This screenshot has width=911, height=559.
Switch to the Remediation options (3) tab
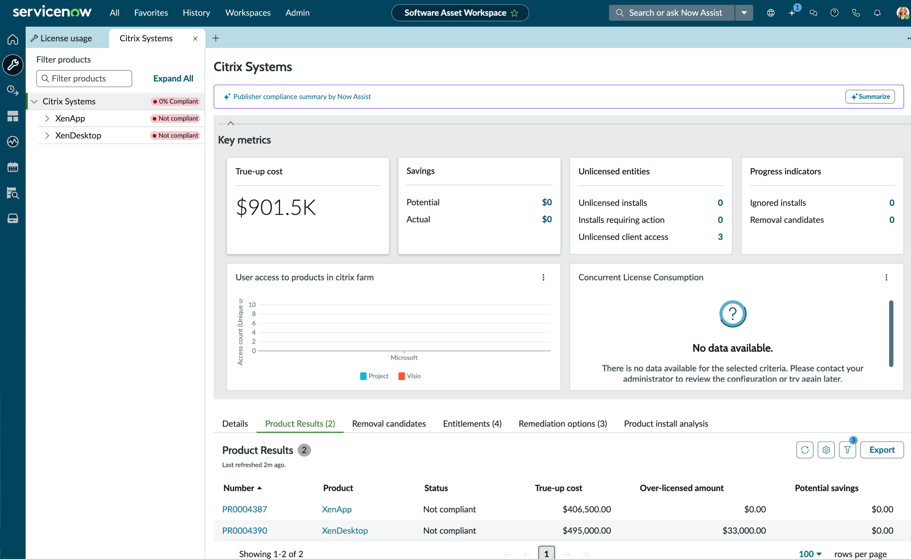pyautogui.click(x=563, y=424)
